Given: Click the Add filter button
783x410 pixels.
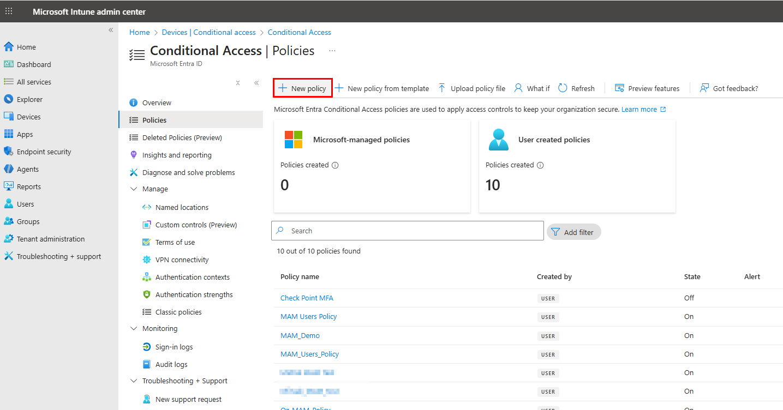Looking at the screenshot, I should point(573,232).
